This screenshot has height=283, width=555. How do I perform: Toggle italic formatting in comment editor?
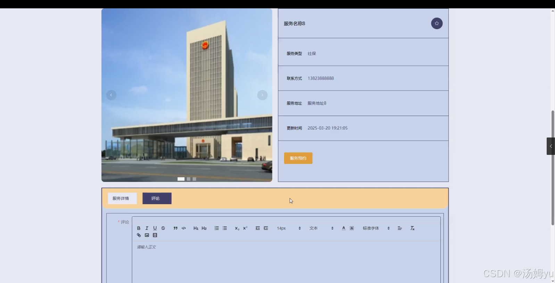coord(147,228)
